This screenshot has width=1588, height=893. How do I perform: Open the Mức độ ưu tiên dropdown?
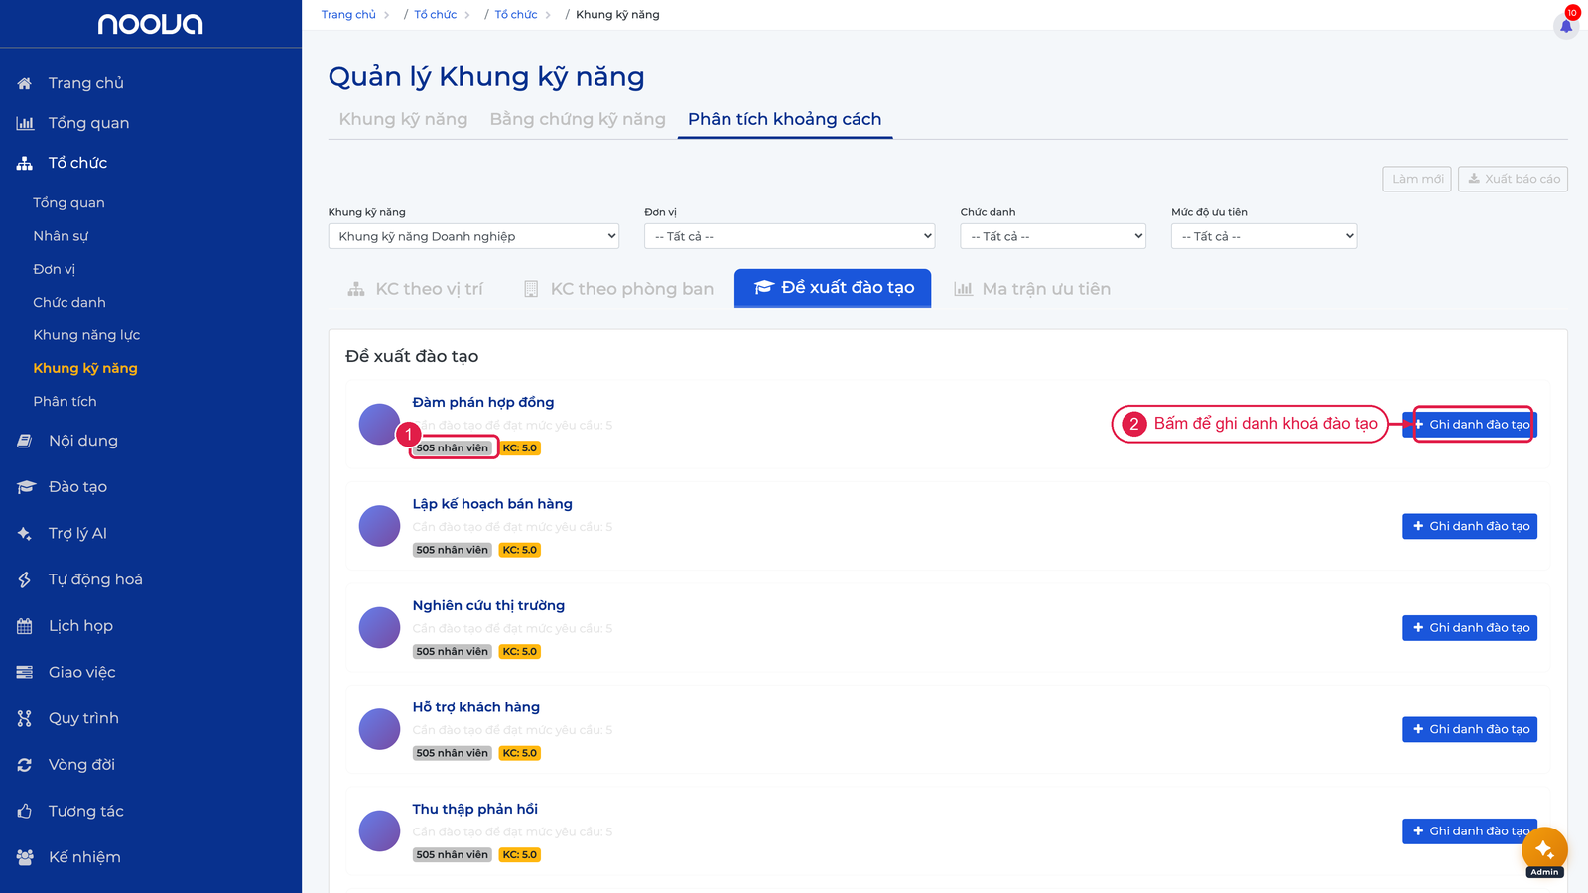(1263, 236)
